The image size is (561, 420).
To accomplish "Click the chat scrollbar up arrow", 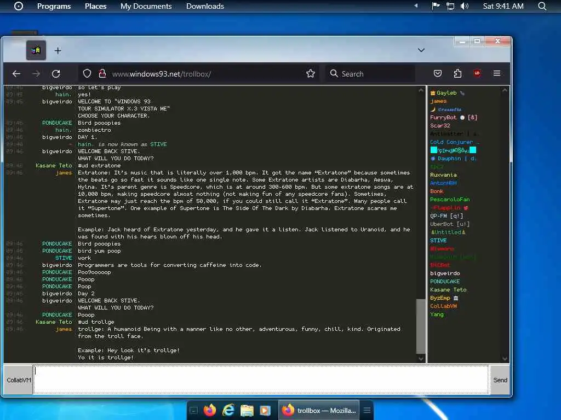I will pyautogui.click(x=421, y=91).
